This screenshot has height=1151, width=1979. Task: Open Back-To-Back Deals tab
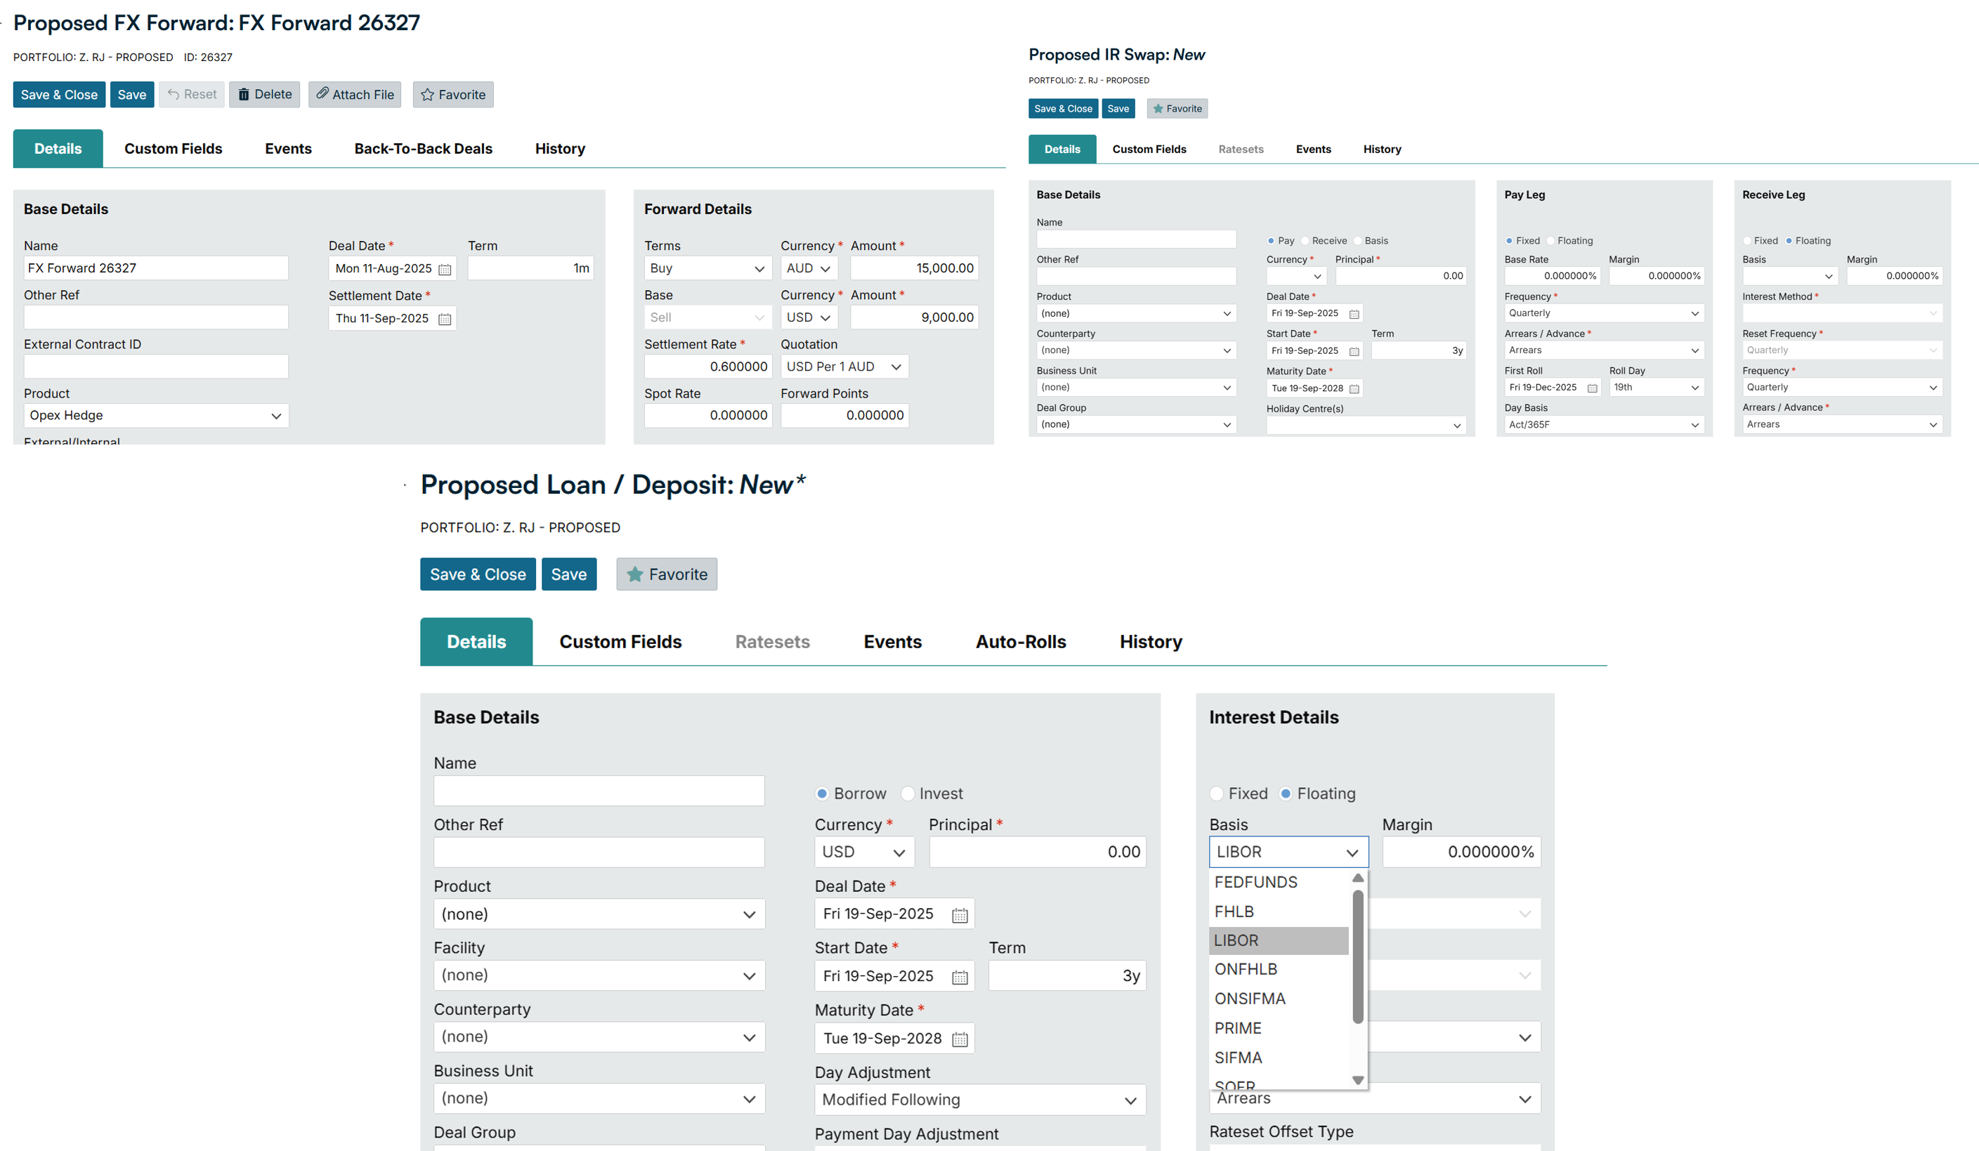coord(424,148)
